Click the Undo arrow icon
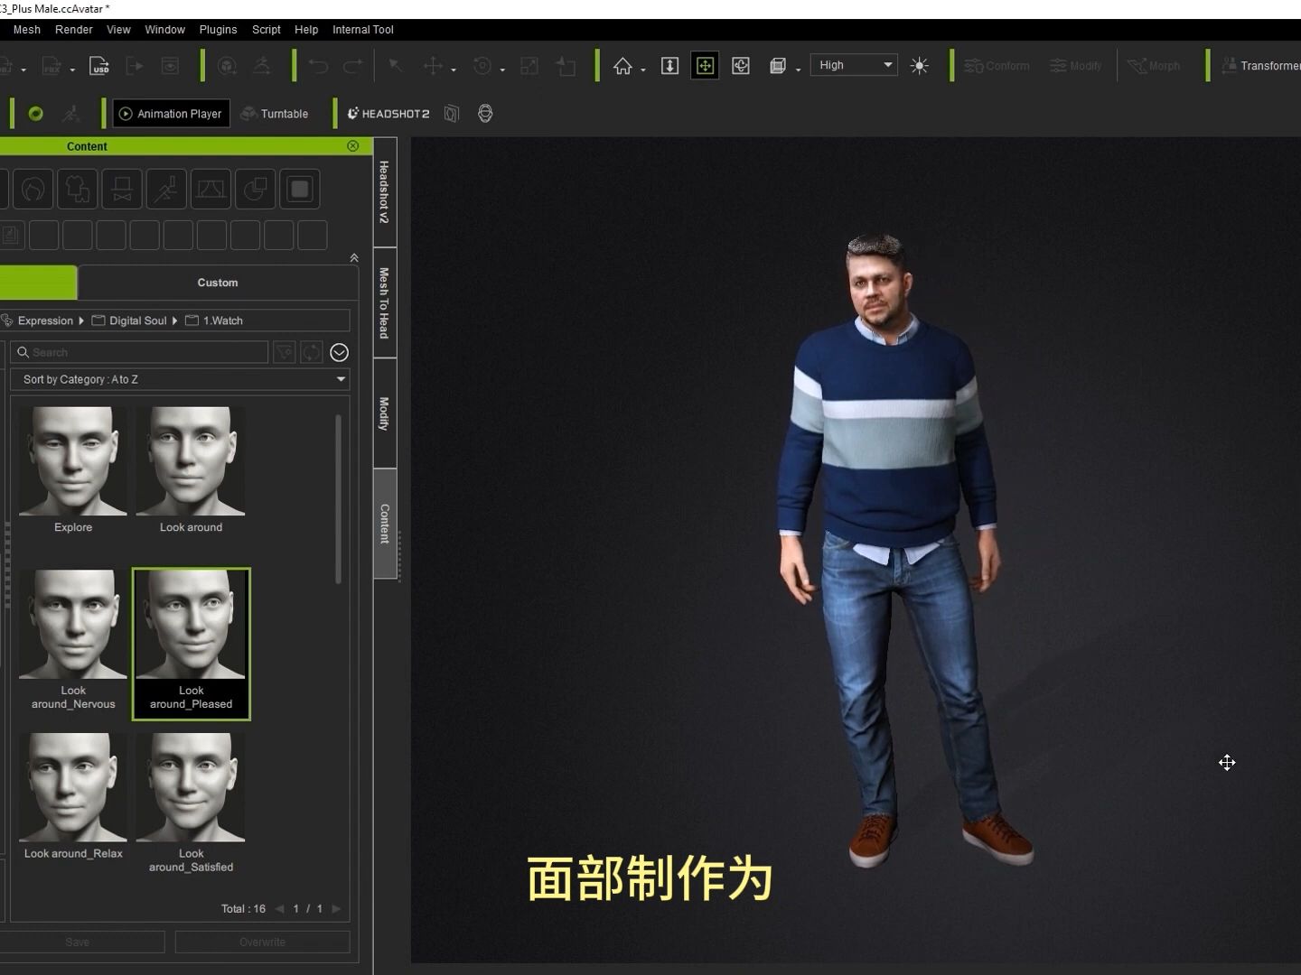Viewport: 1301px width, 975px height. (318, 66)
